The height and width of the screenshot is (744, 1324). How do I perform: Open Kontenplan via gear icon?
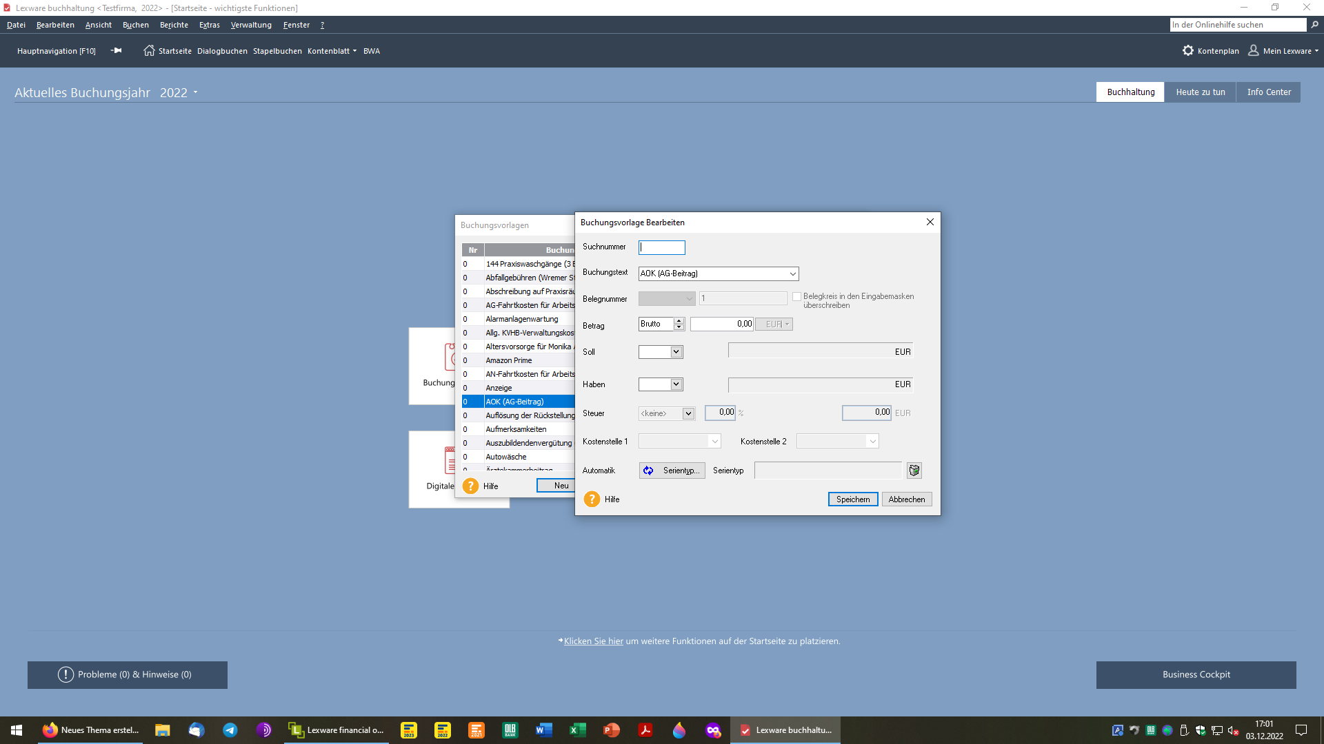coord(1187,50)
